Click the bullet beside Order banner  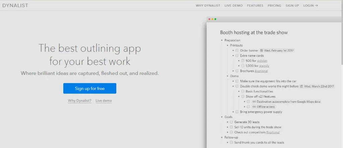[x=233, y=50]
